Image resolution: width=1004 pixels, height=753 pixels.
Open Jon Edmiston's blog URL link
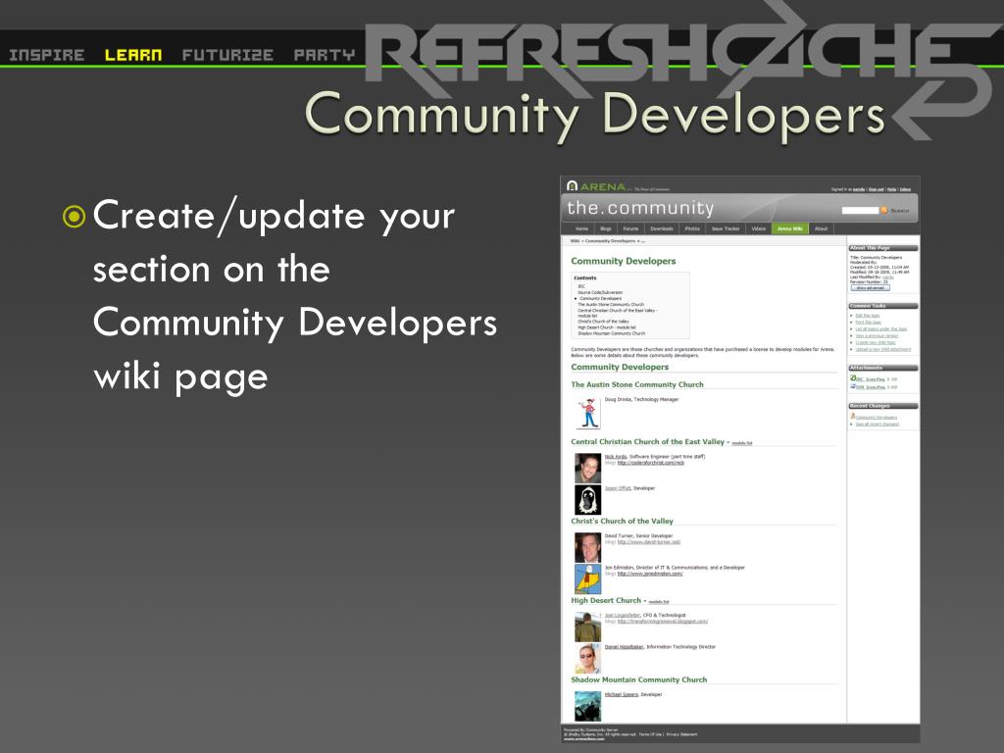click(x=650, y=574)
